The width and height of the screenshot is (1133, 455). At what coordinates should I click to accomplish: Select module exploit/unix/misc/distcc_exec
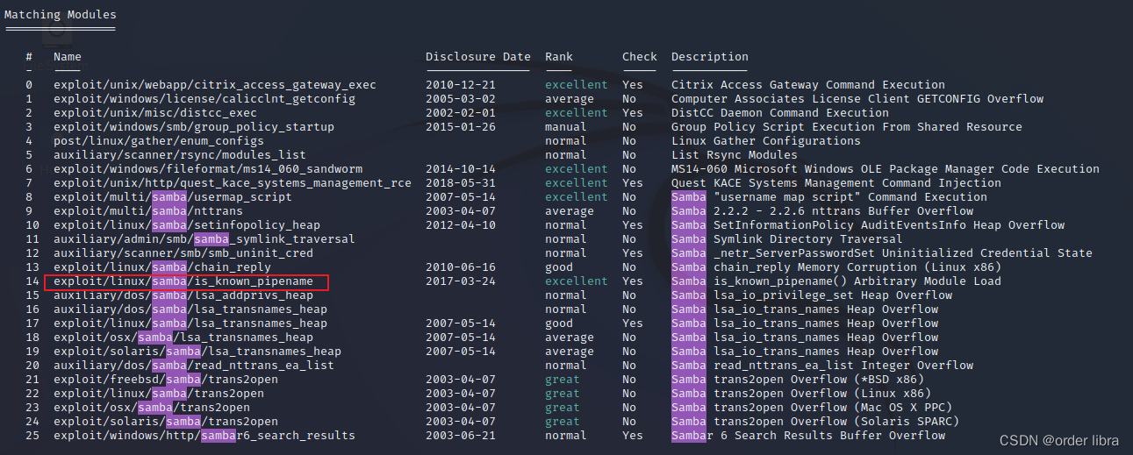[155, 113]
